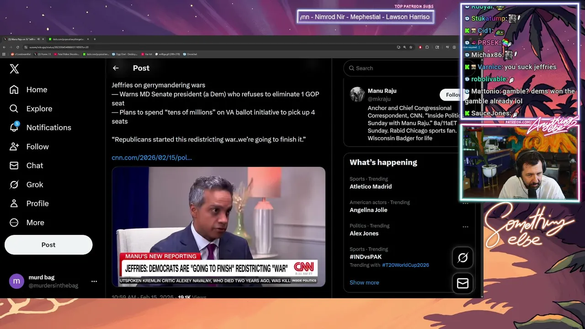Follow Manu Raju
Screen dimensions: 585x329
pyautogui.click(x=452, y=95)
